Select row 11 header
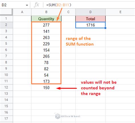The height and width of the screenshot is (123, 135). [x=6, y=81]
